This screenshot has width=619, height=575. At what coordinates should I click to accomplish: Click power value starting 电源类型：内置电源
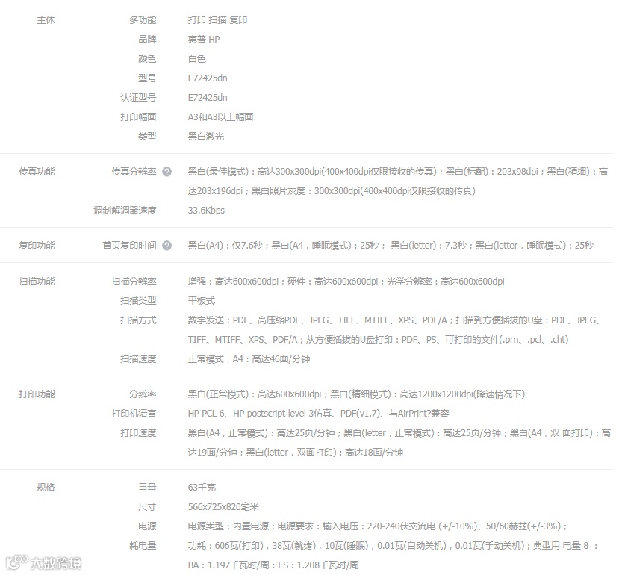378,526
